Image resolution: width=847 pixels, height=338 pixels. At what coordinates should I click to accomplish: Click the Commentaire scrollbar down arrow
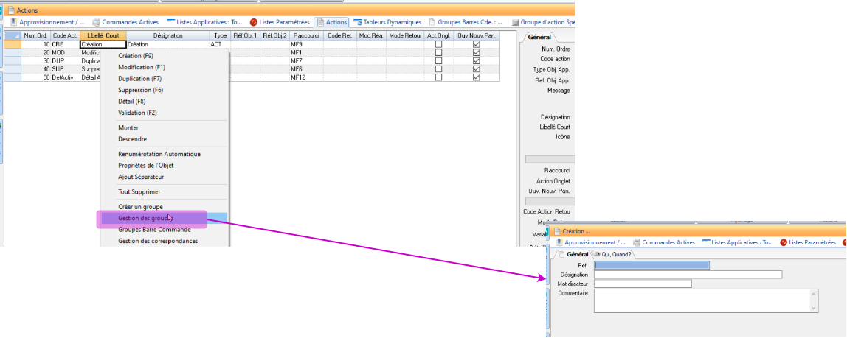(x=814, y=307)
